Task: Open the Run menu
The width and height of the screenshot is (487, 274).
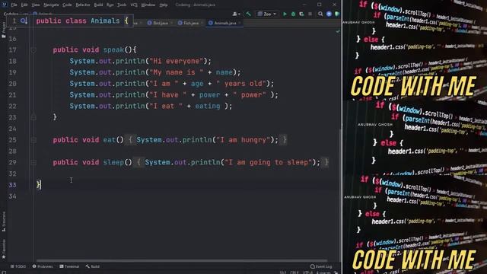Action: [x=110, y=5]
